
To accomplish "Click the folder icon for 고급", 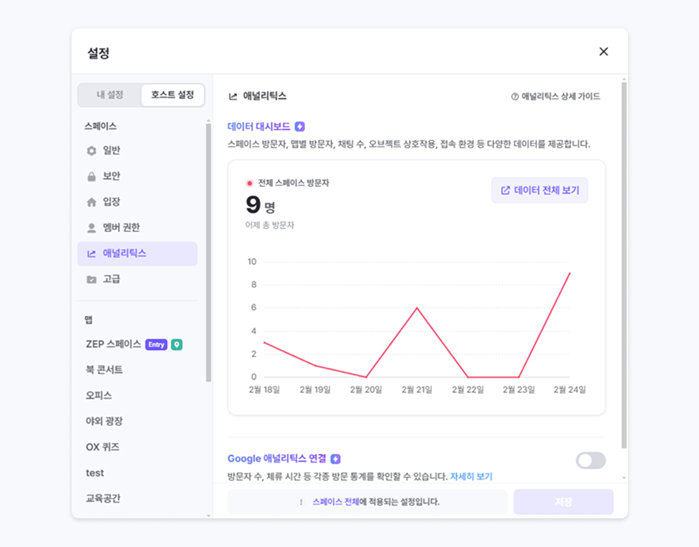I will coord(91,279).
